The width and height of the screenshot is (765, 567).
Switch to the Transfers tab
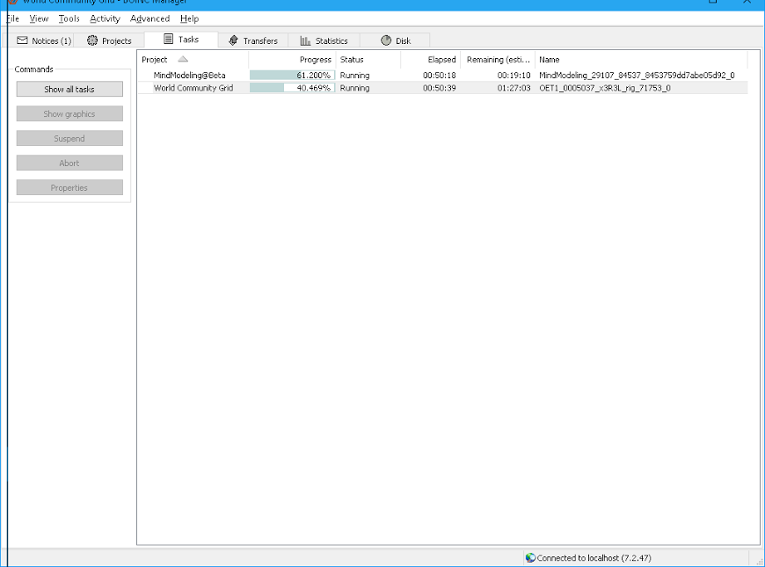pyautogui.click(x=253, y=40)
